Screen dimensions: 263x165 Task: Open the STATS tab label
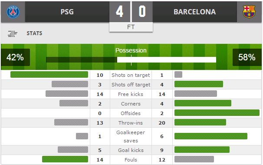pos(34,33)
